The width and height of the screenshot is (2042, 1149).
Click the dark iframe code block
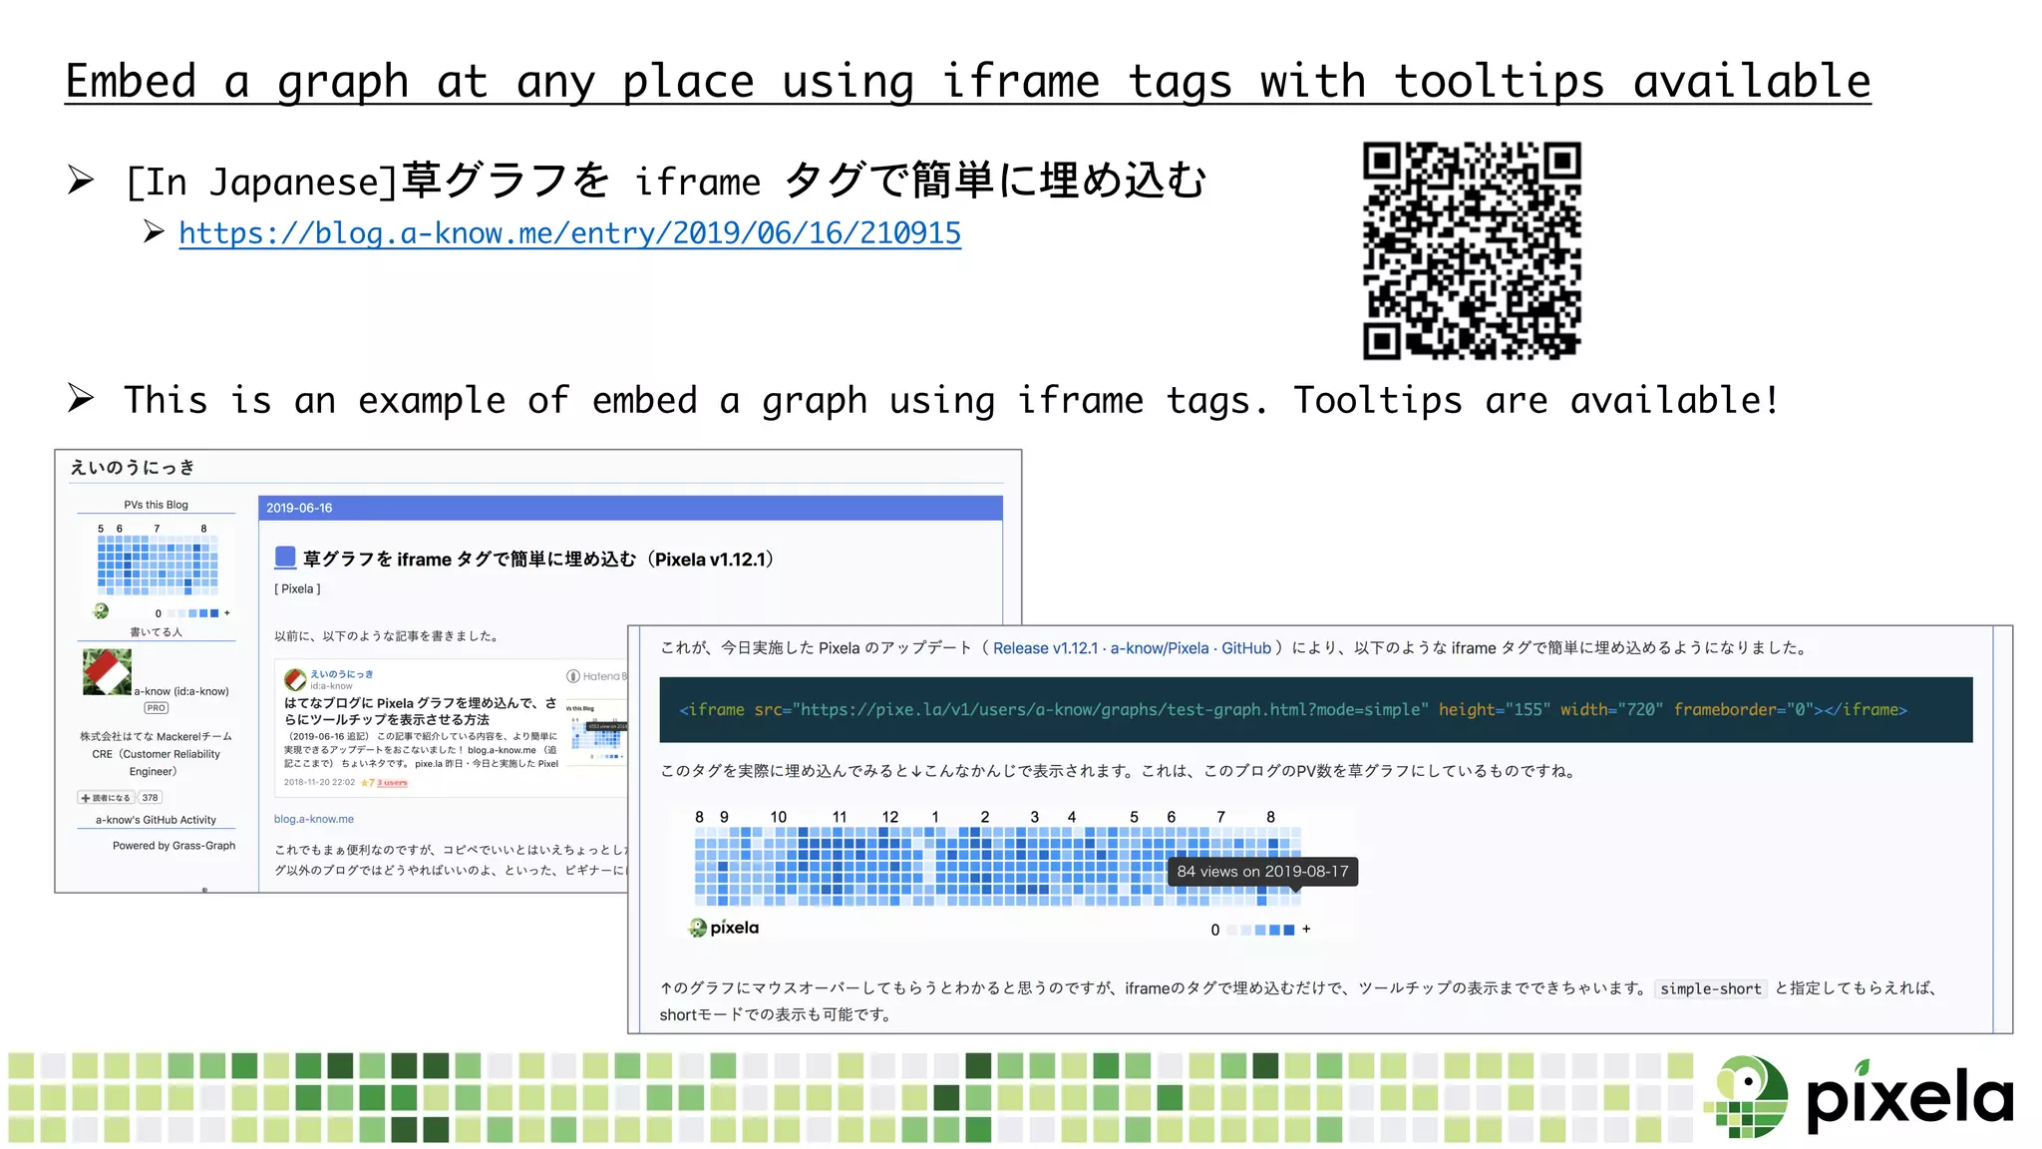tap(1315, 710)
